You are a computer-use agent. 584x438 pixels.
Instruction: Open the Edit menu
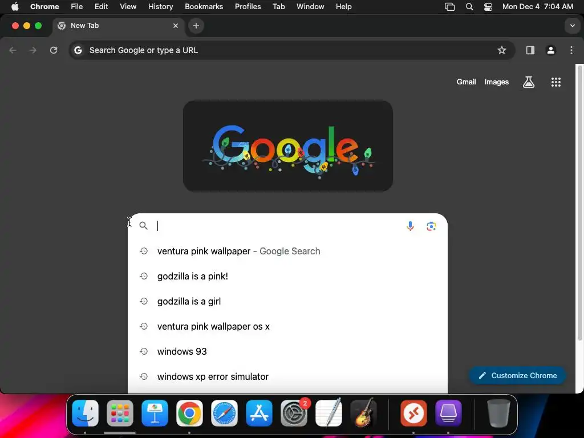coord(101,6)
